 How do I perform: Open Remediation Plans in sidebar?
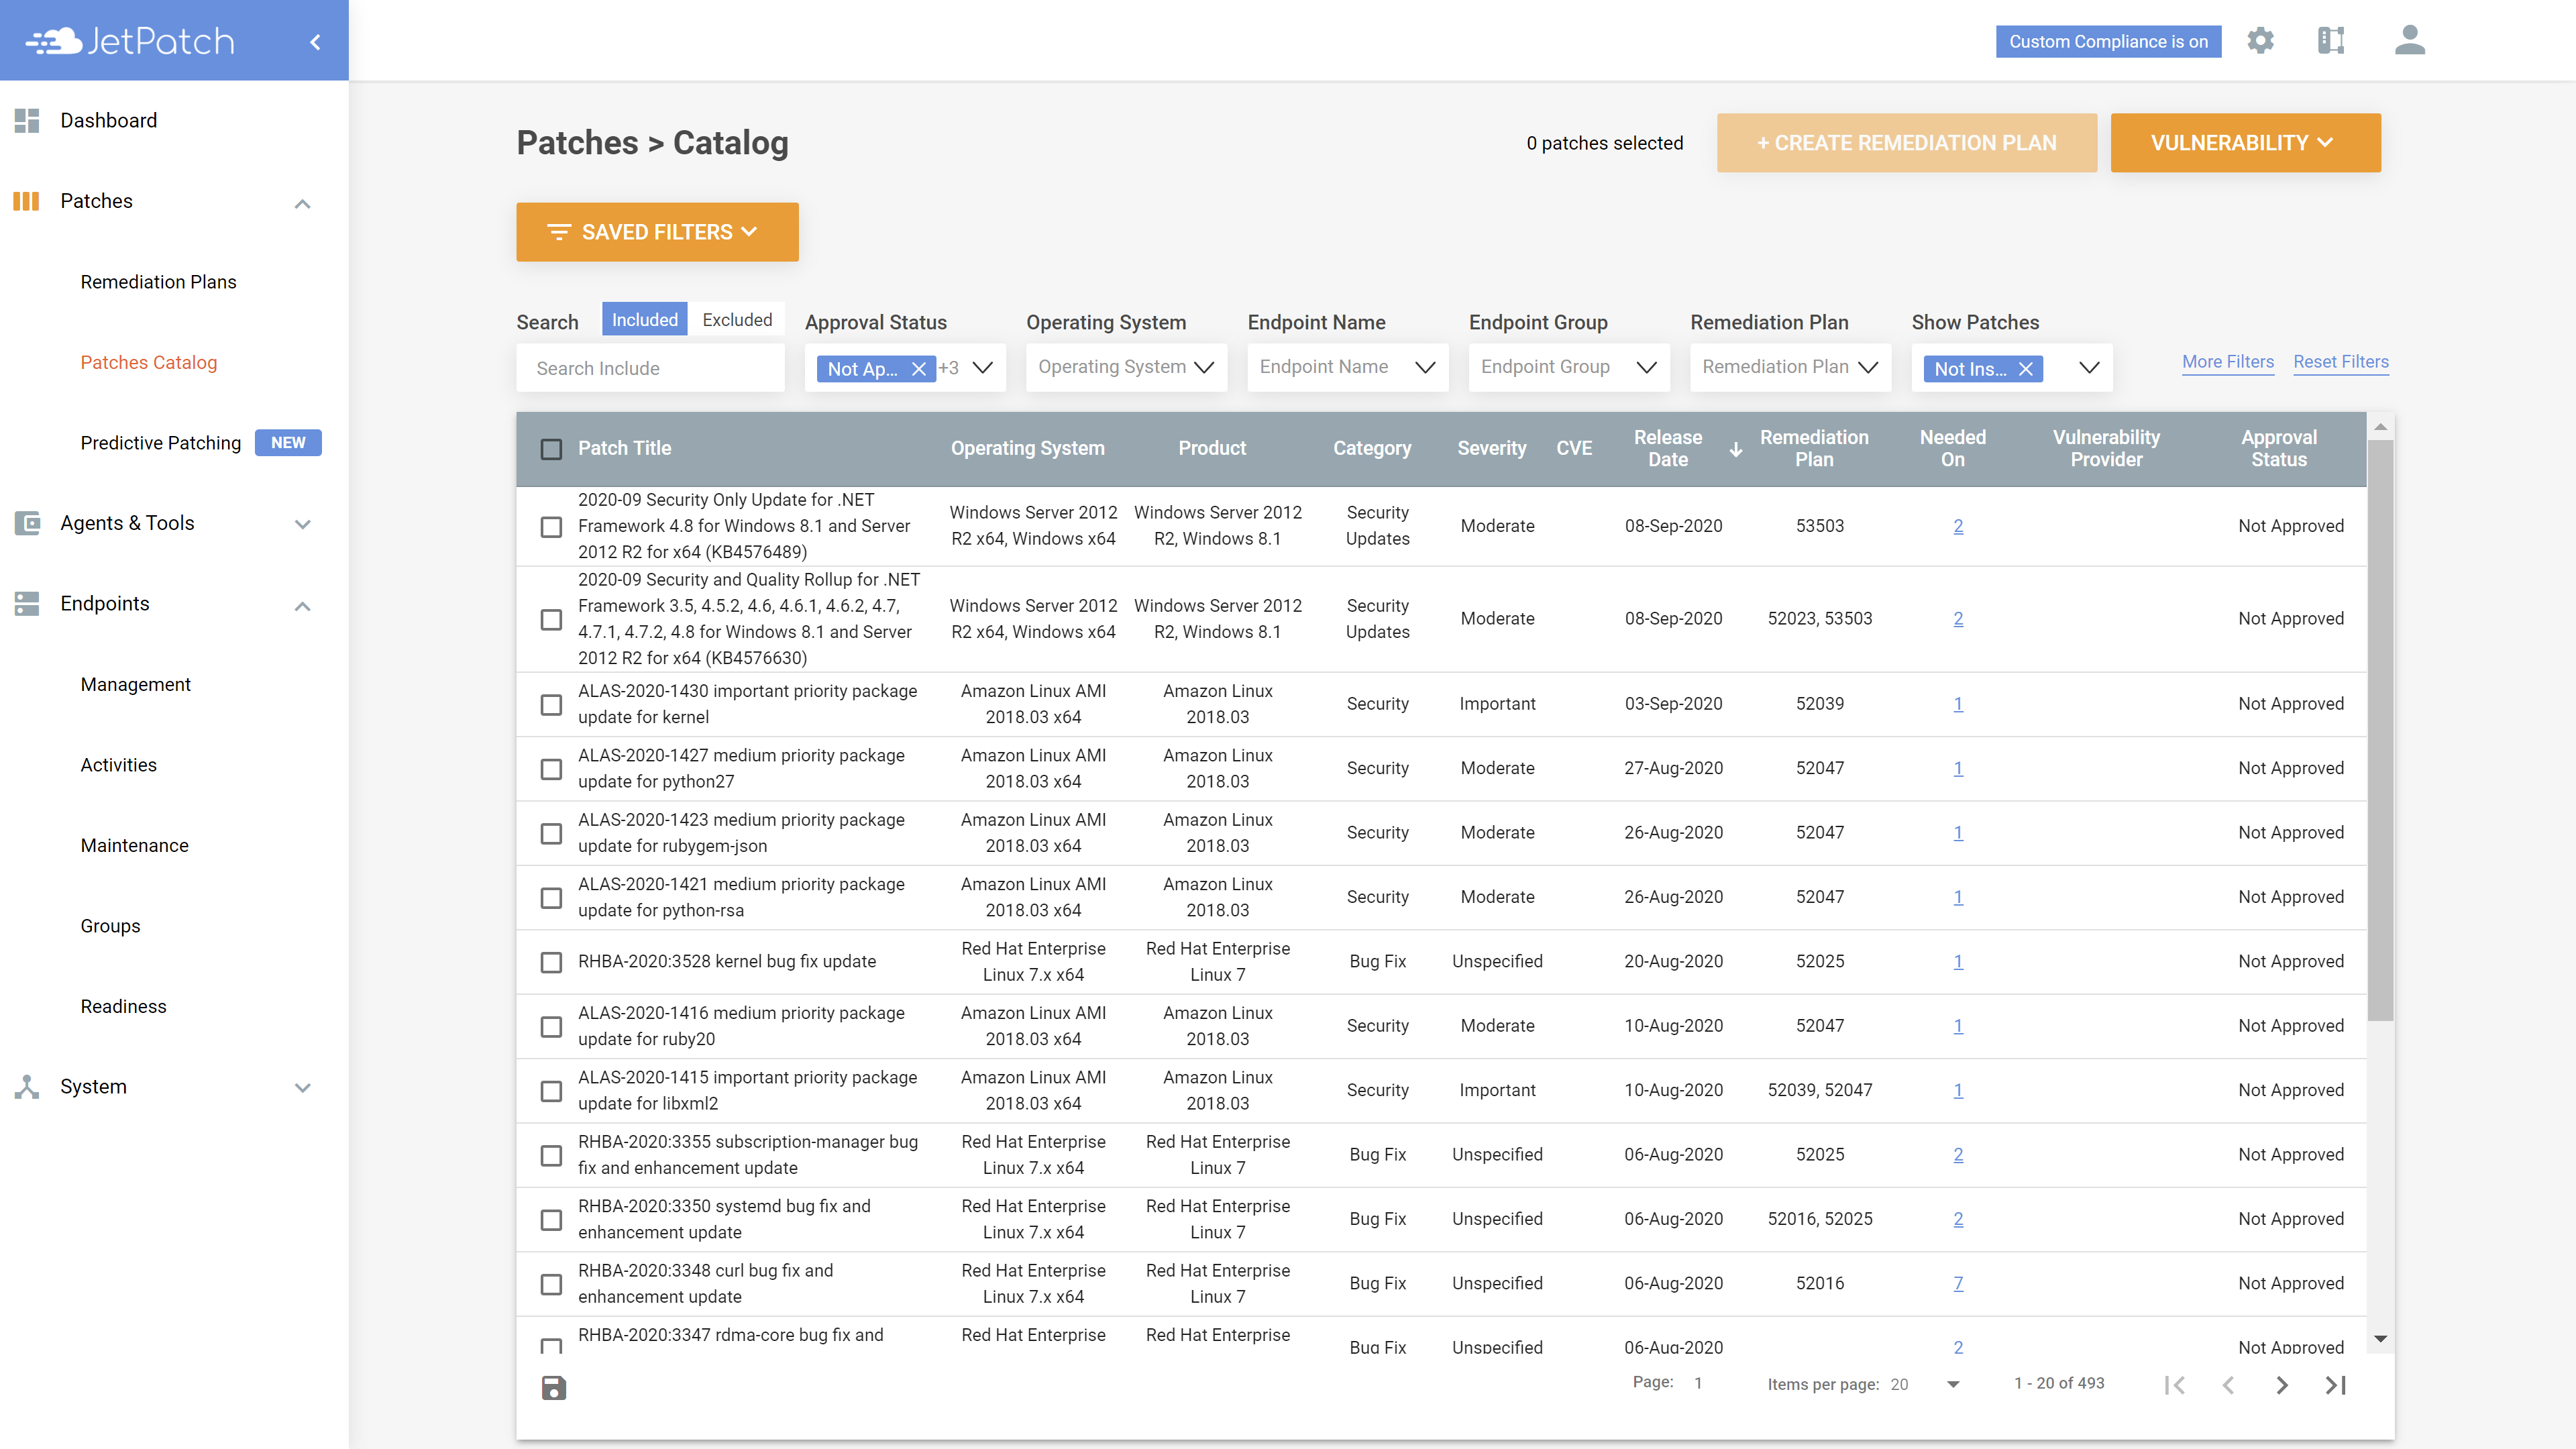pyautogui.click(x=158, y=282)
